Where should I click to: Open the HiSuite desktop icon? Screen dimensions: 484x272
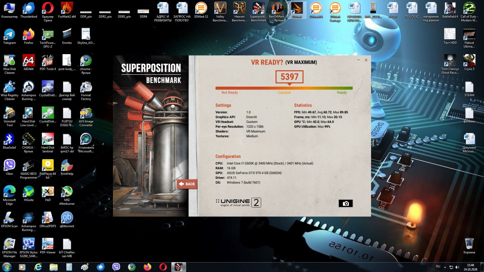(x=29, y=193)
